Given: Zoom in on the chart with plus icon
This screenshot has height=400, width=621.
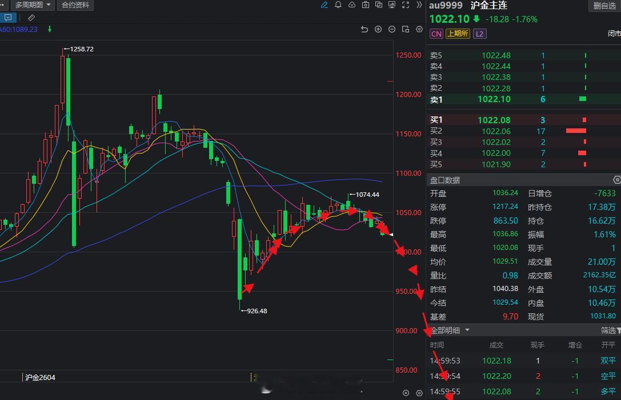Looking at the screenshot, I should click(x=378, y=29).
